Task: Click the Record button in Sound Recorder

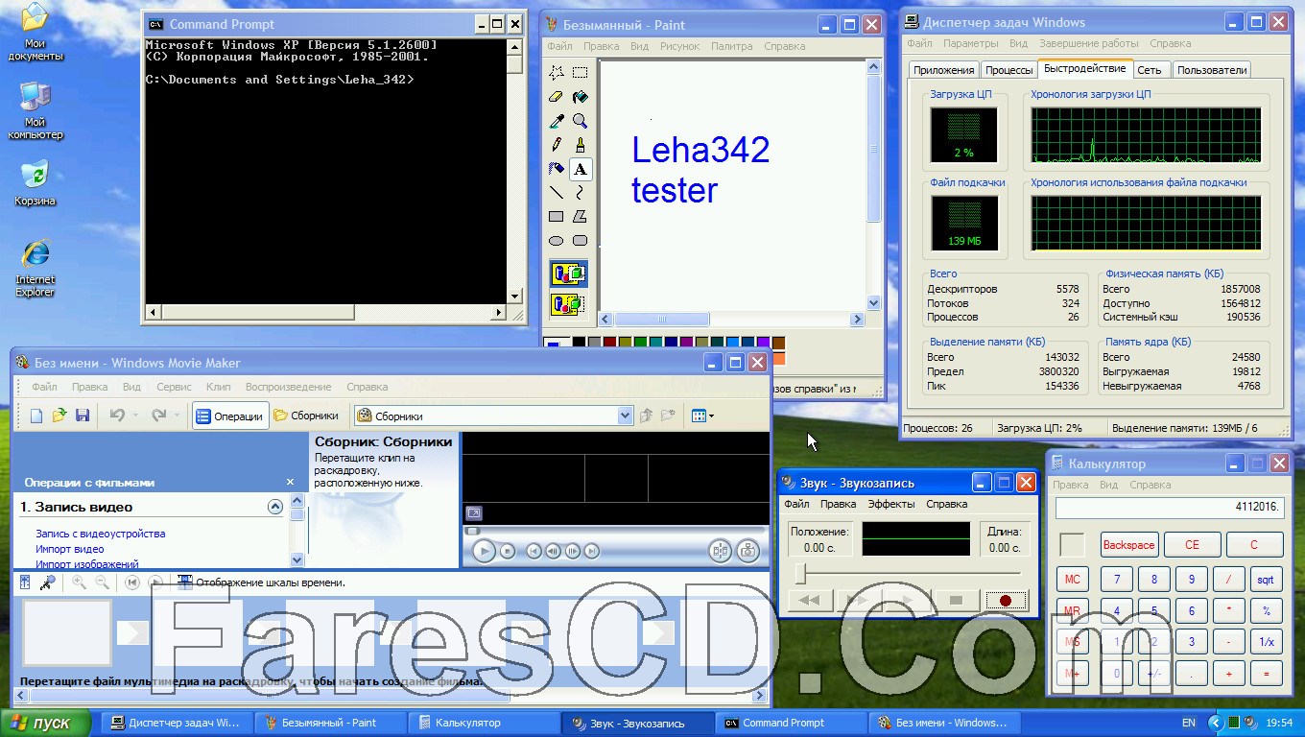Action: [x=1006, y=601]
